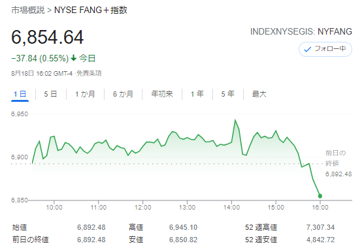This screenshot has height=252, width=364.
Task: Click the 10:00 time axis label
Action: point(54,207)
